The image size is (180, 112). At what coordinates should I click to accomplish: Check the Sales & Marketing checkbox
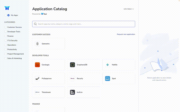[x=5, y=59]
